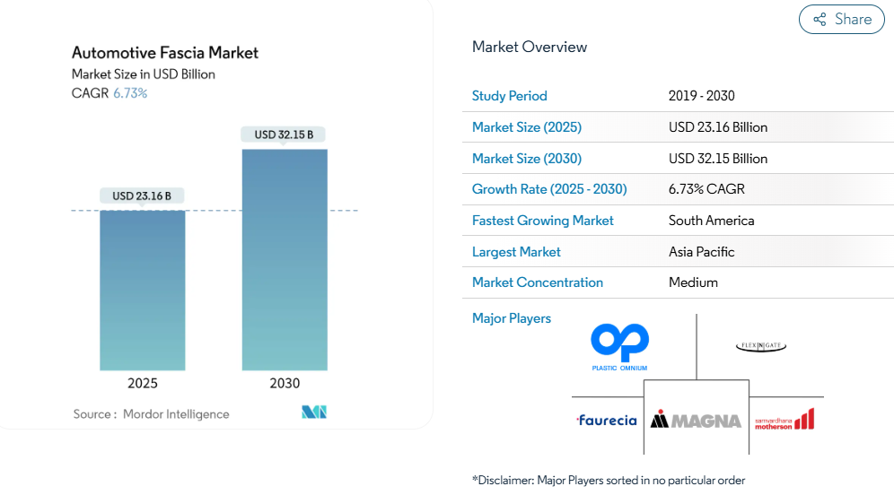Click the USD 32.15 B bar label

pos(284,135)
